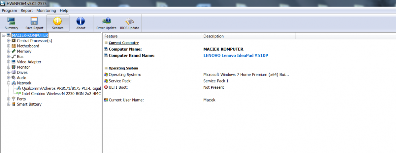
Task: Launch Driver Update from toolbar
Action: 106,23
